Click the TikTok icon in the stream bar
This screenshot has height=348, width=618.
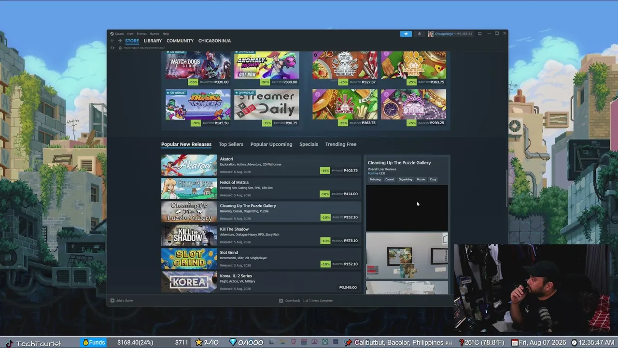(9, 343)
